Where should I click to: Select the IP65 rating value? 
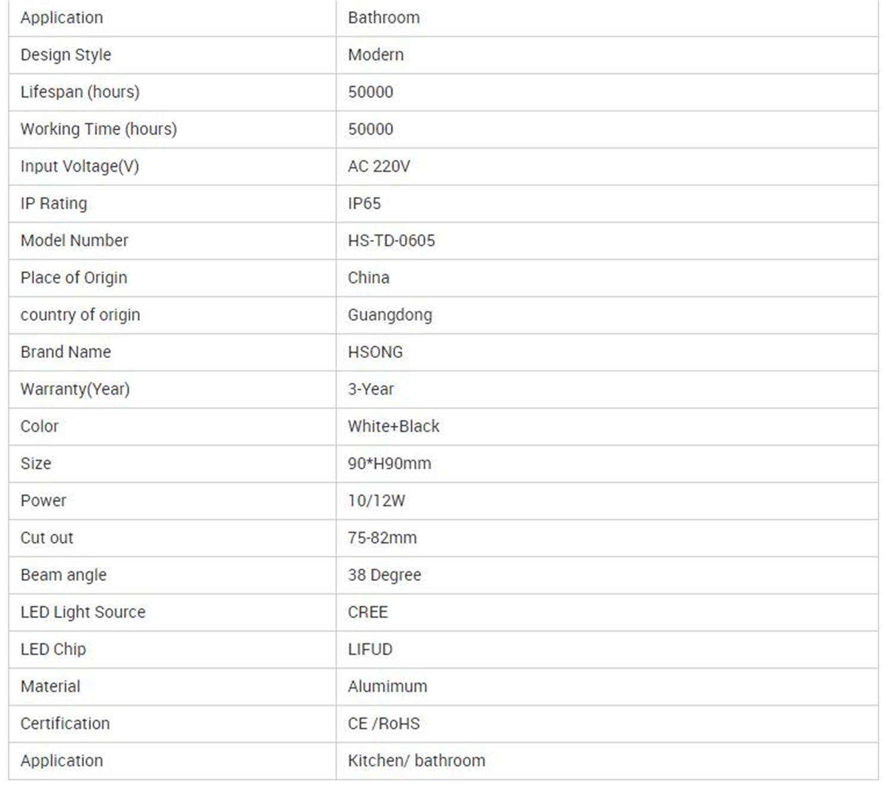[x=364, y=204]
